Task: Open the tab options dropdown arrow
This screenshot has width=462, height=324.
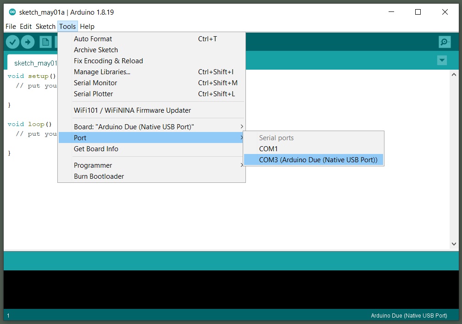Action: pyautogui.click(x=442, y=60)
